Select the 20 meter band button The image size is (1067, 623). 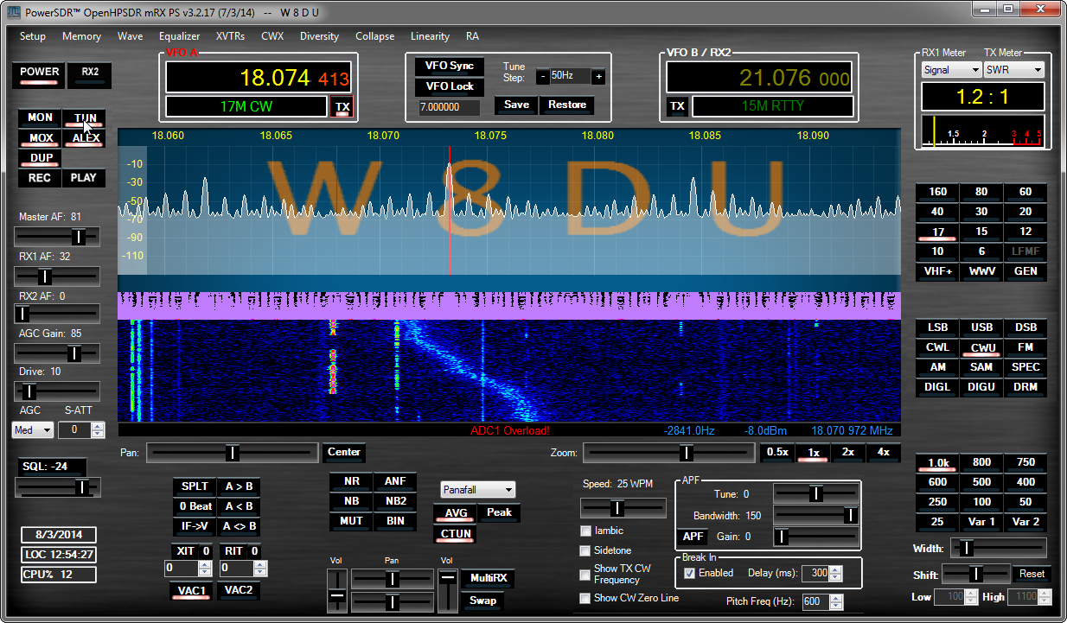(x=1025, y=212)
